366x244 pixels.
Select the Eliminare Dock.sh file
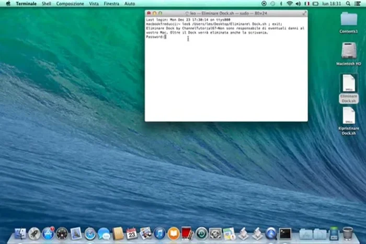[349, 84]
